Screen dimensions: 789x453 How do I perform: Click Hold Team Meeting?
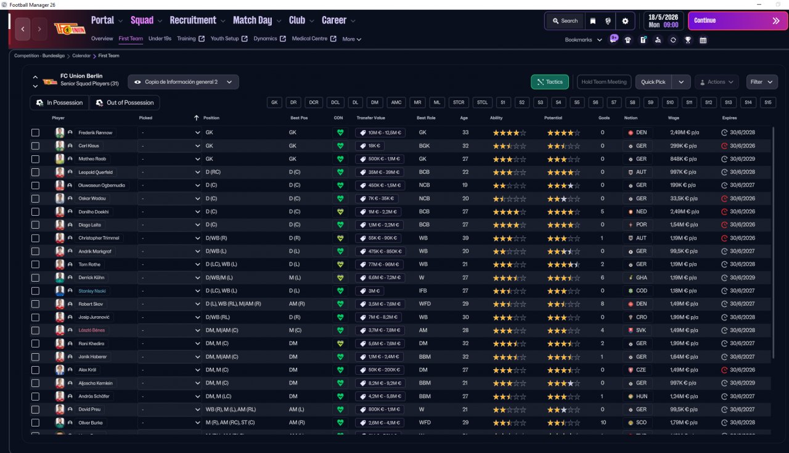tap(604, 82)
